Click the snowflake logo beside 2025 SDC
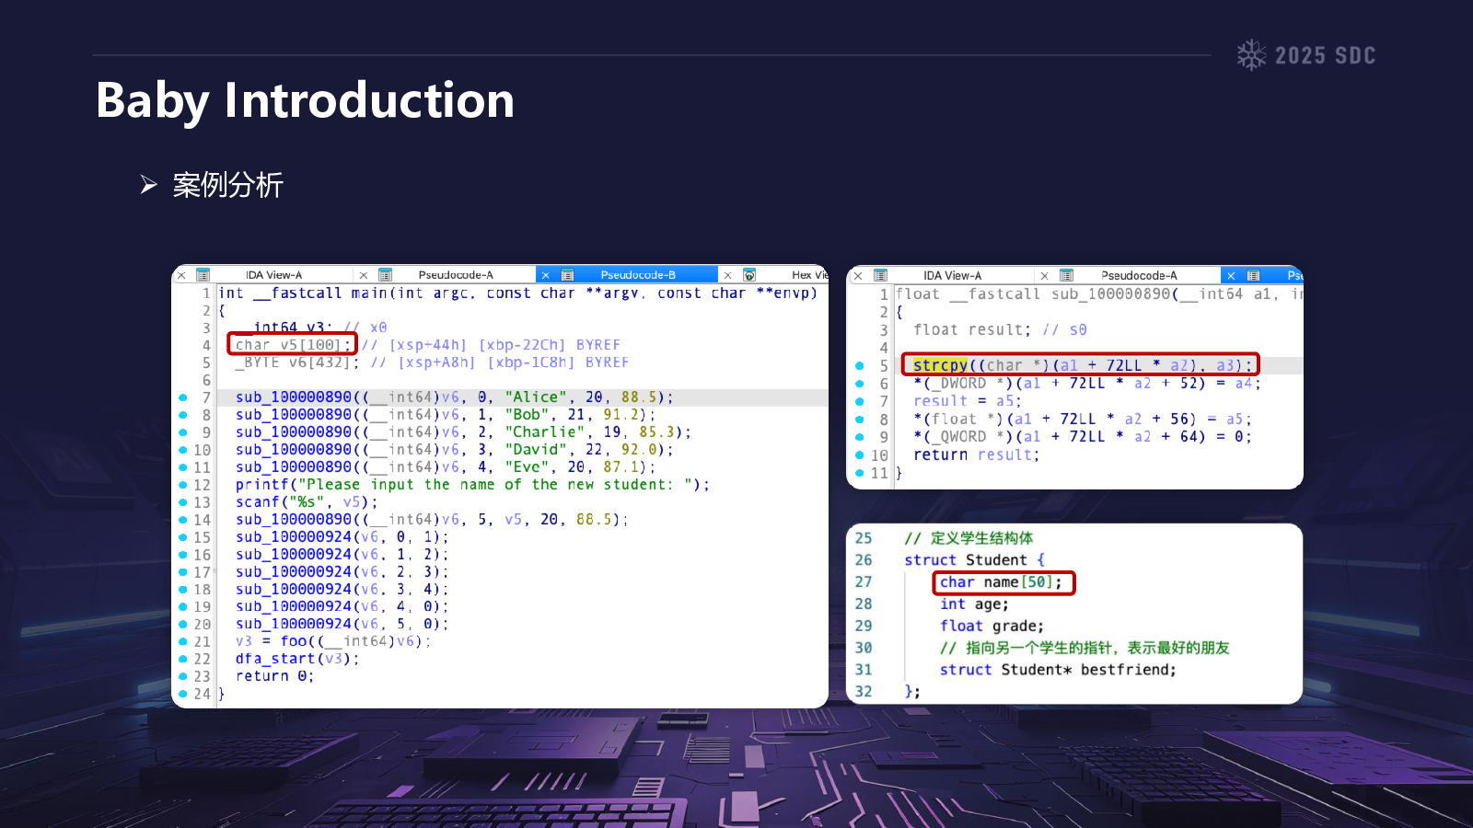Viewport: 1473px width, 828px height. (1251, 55)
